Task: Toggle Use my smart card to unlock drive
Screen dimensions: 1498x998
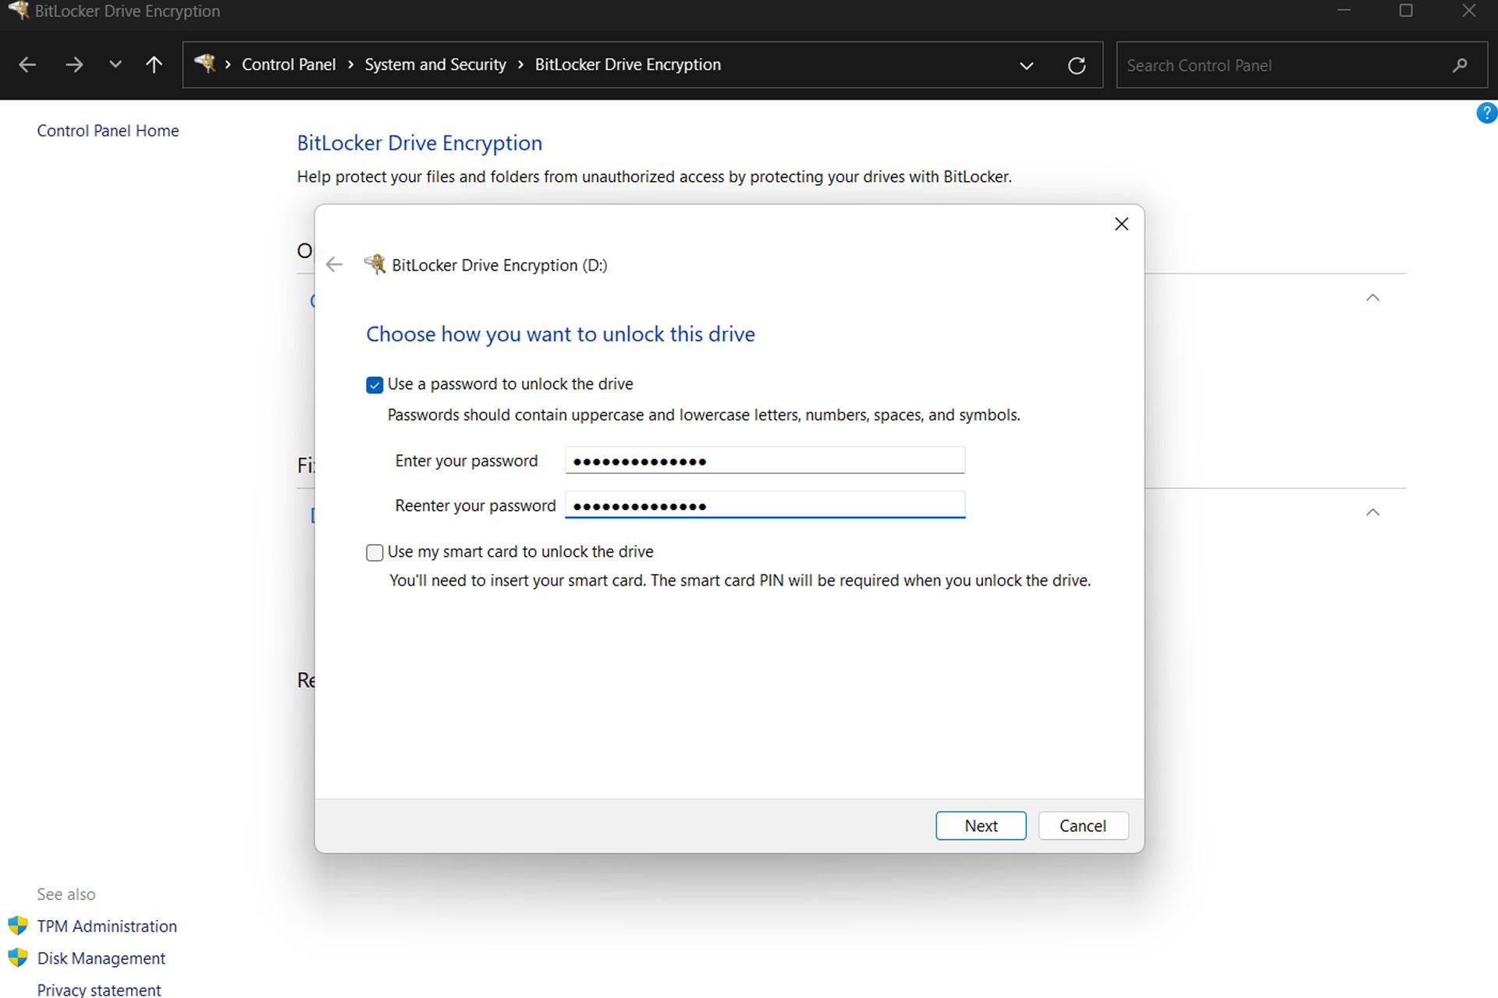Action: [x=375, y=551]
